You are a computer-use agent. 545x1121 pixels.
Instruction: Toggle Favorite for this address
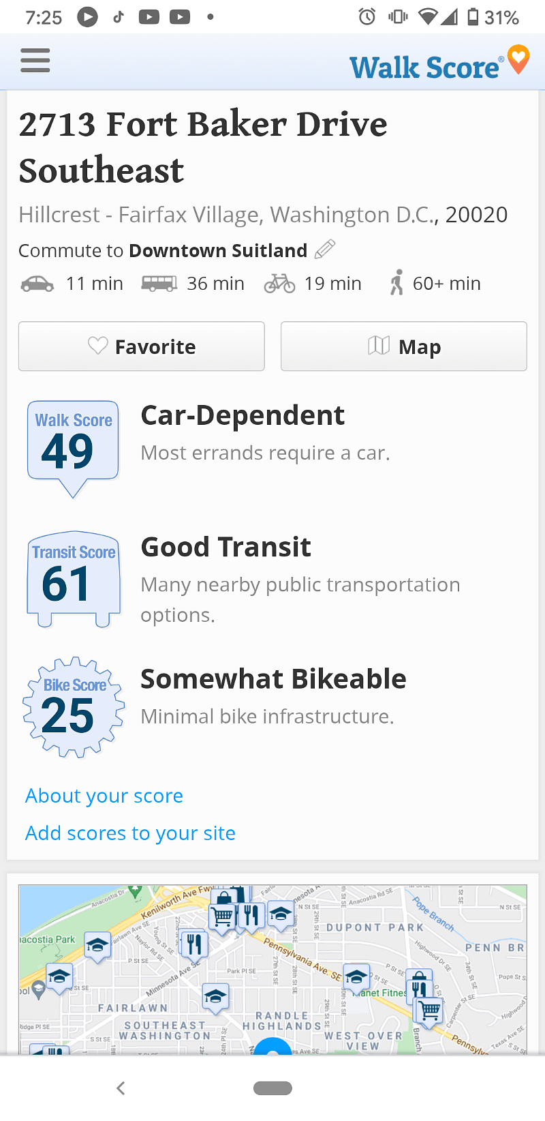pos(142,346)
